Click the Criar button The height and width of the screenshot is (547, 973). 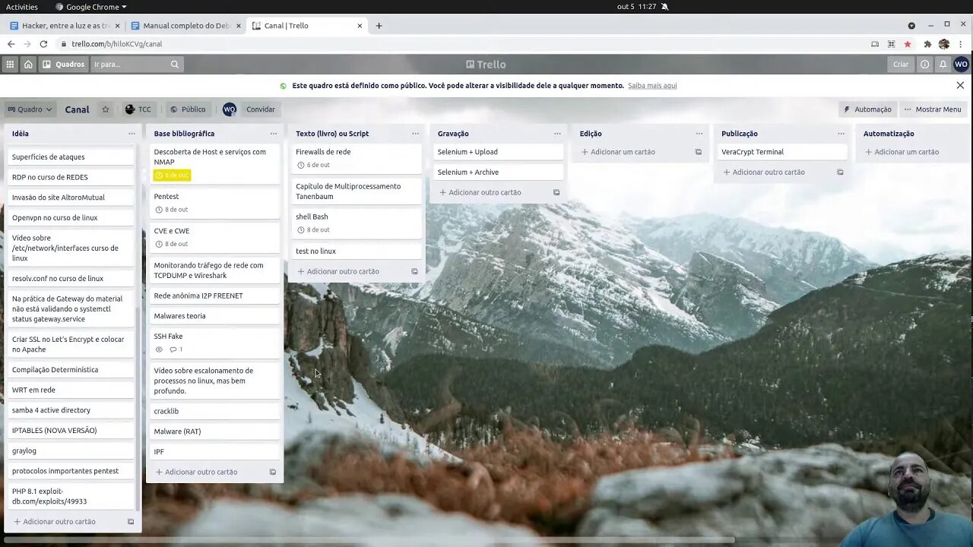point(901,65)
